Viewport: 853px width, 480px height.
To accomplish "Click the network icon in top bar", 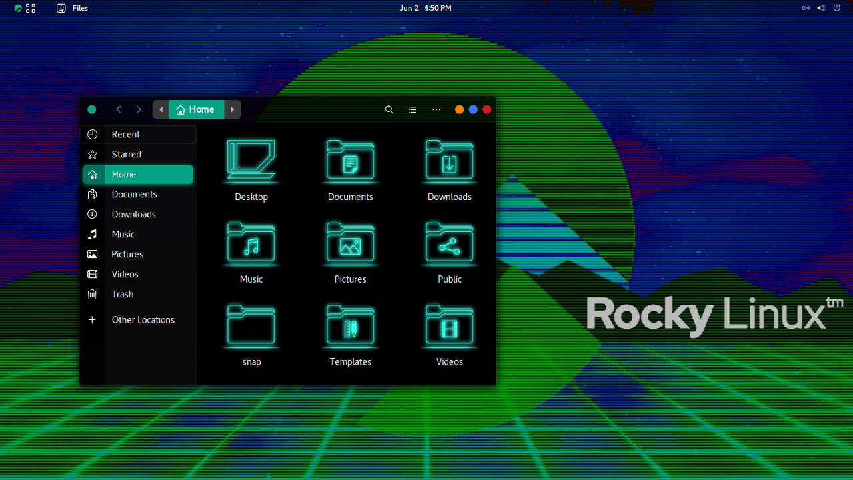I will coord(806,8).
